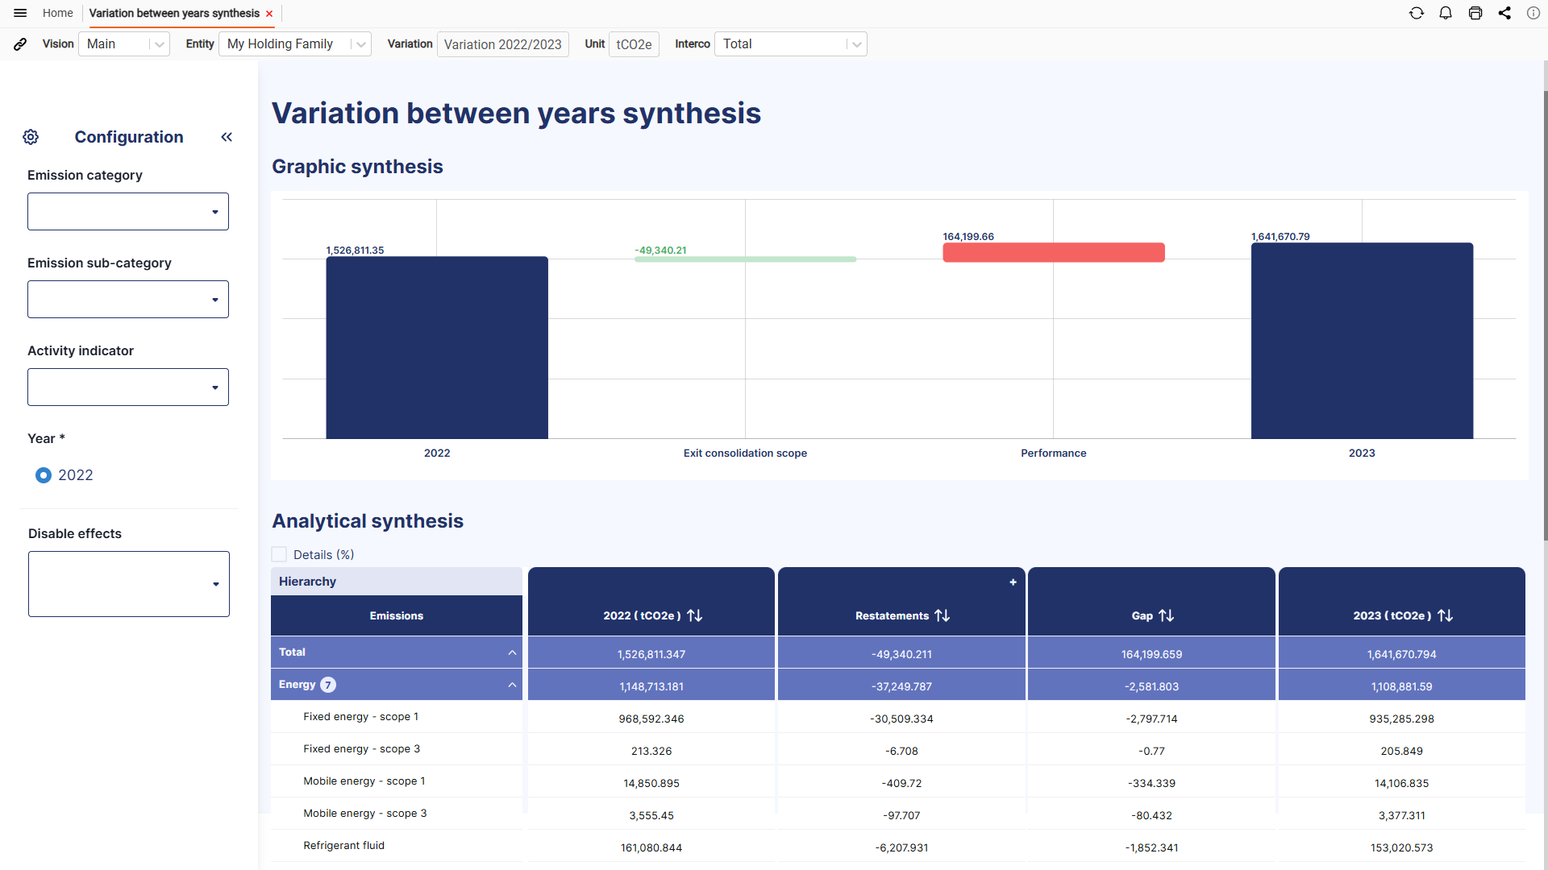Open the Variation 2022/2023 selector
The image size is (1548, 870).
[502, 44]
